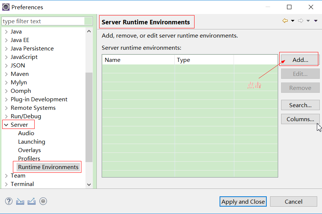Click the import preferences icon

coord(20,201)
